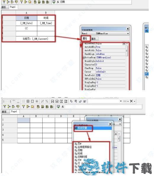This screenshot has width=154, height=176.
Task: Choose the 日期时间 variable
Action: point(82,157)
